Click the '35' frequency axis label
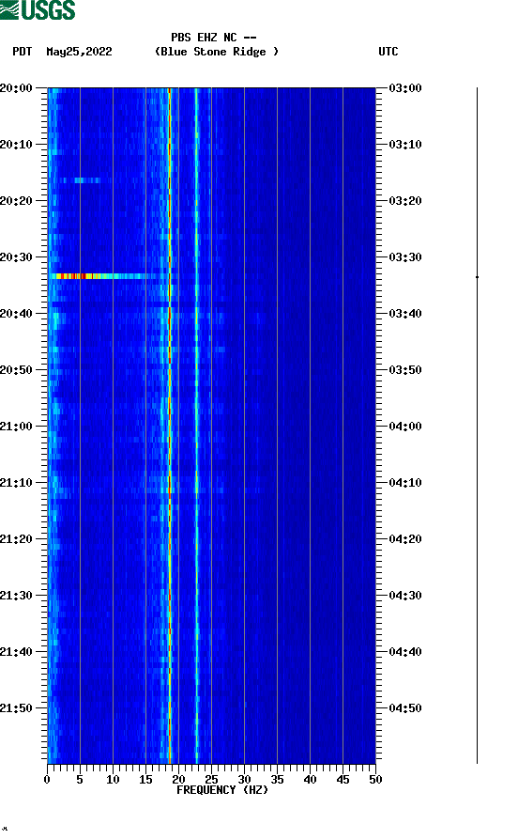This screenshot has height=839, width=518. point(277,780)
